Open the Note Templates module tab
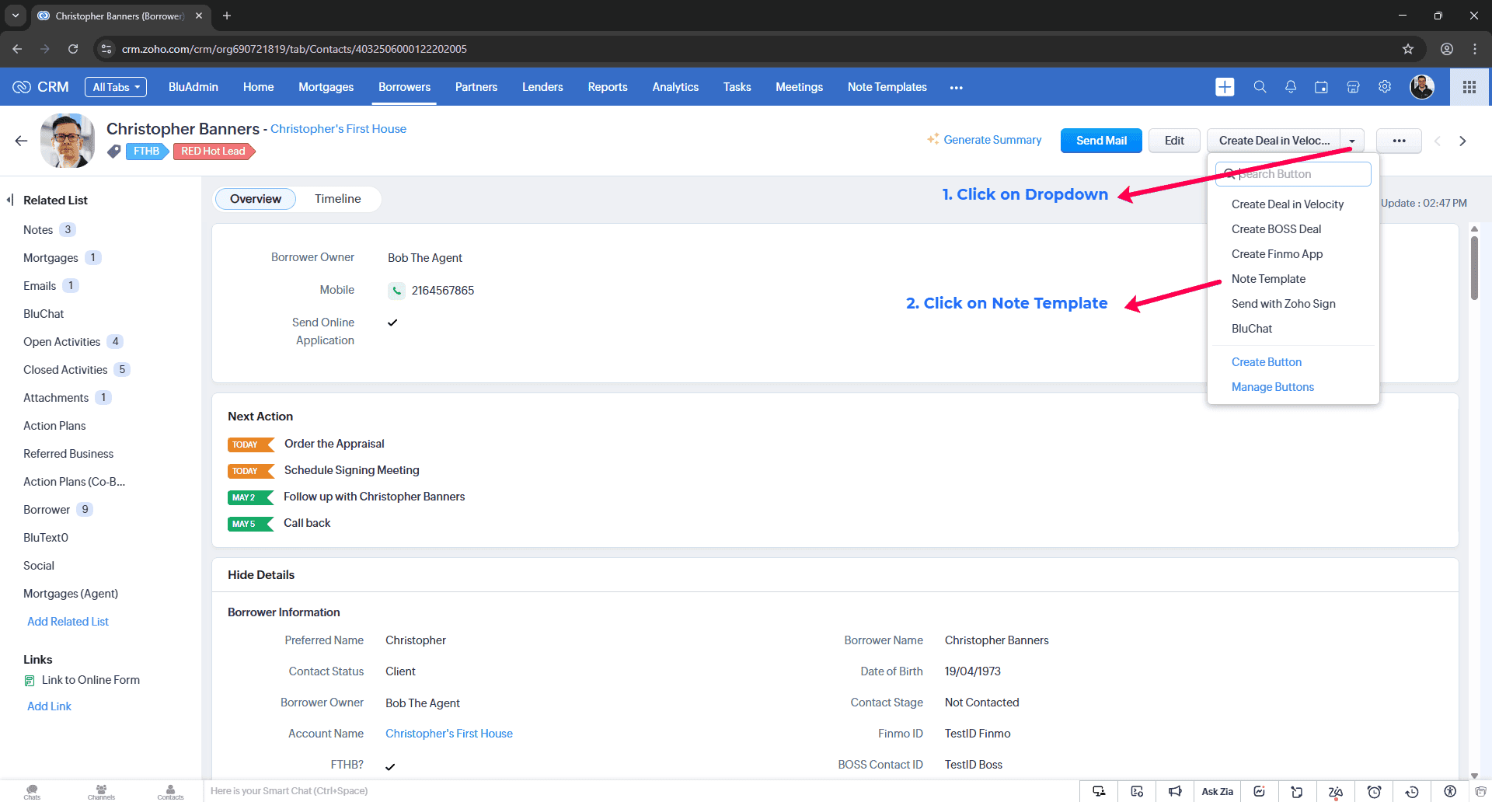The image size is (1492, 802). pyautogui.click(x=887, y=87)
